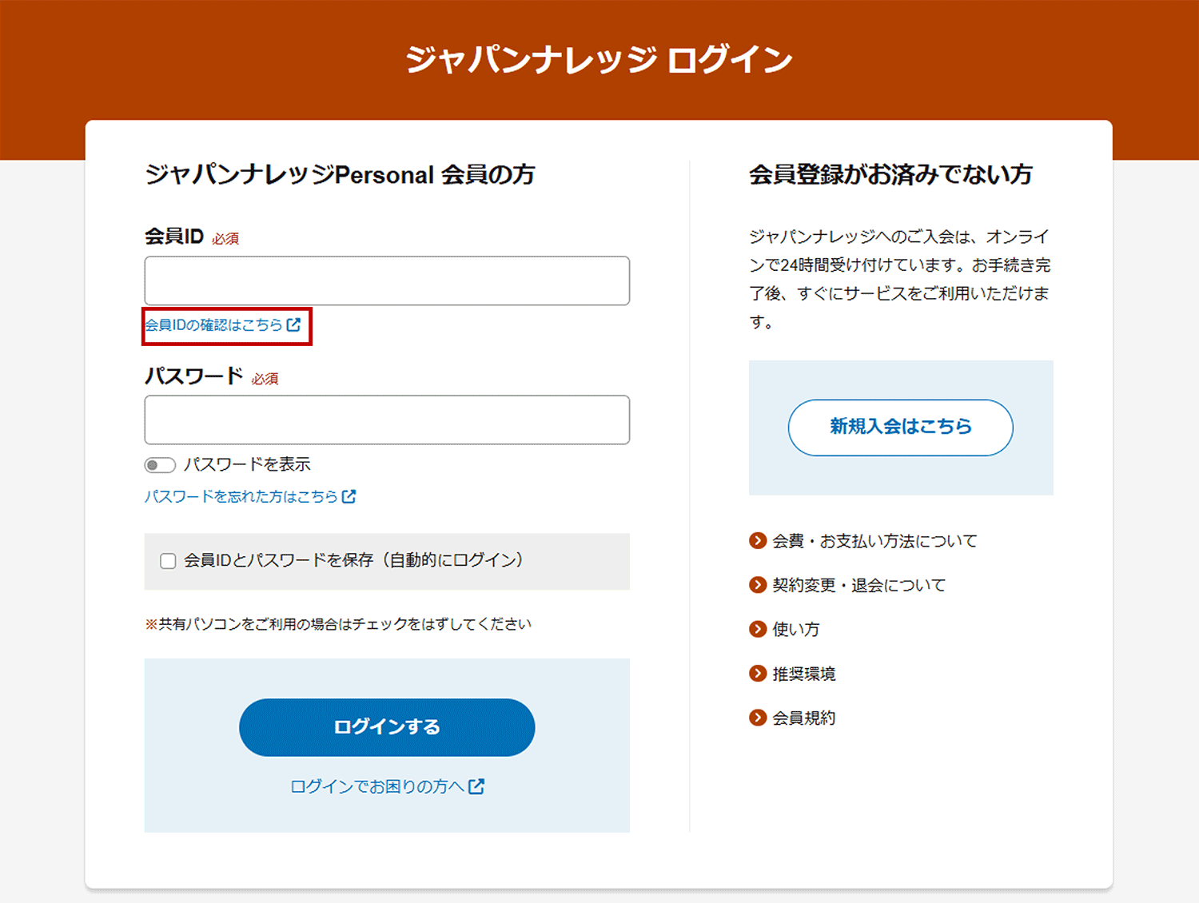Click external-link icon beside 会員IDの確認はこちら
The height and width of the screenshot is (903, 1199).
click(293, 324)
